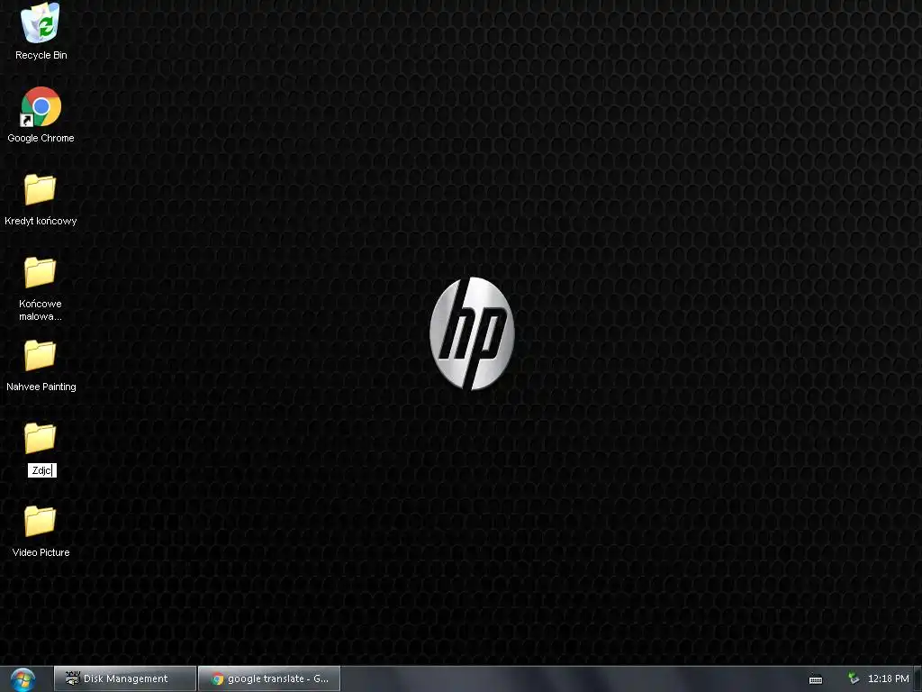Click the Nahvee Painting label text
The width and height of the screenshot is (922, 692).
coord(41,387)
